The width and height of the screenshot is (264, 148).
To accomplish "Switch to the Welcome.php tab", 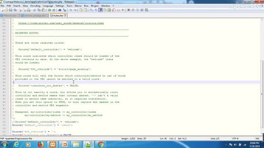I will click(x=10, y=16).
